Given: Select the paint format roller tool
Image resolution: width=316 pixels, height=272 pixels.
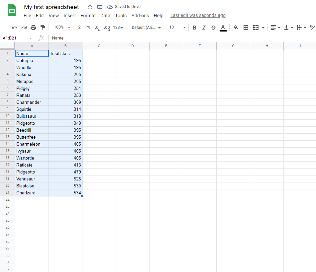Looking at the screenshot, I should (x=43, y=28).
